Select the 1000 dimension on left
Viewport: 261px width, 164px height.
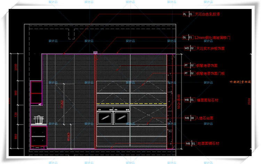[x=16, y=67]
